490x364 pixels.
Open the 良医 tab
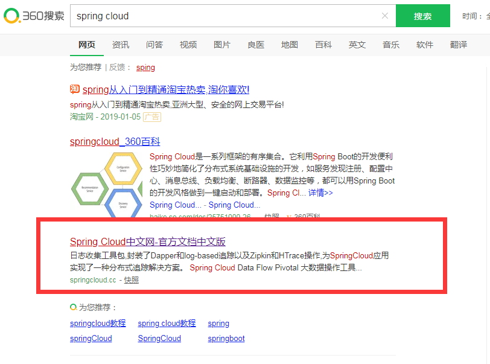(x=256, y=45)
